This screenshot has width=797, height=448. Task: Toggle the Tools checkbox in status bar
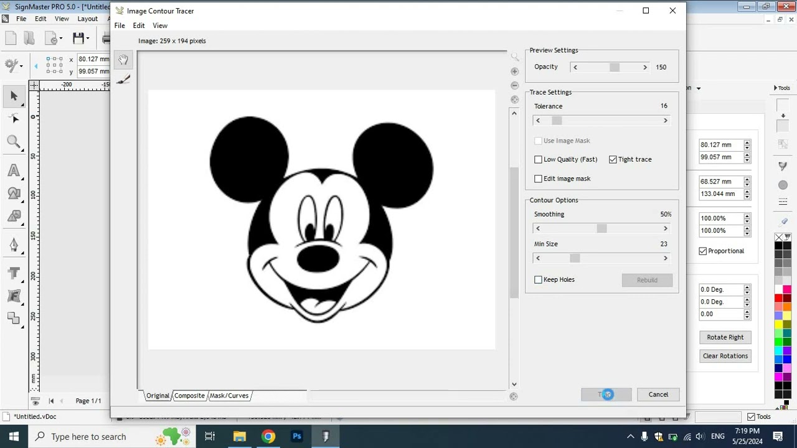pos(751,416)
